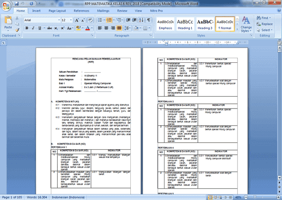Click the red font color button
Image resolution: width=282 pixels, height=200 pixels.
(x=87, y=28)
